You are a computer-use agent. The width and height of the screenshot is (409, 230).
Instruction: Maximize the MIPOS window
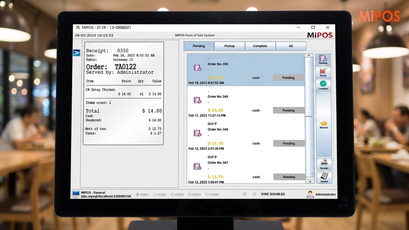tap(313, 27)
